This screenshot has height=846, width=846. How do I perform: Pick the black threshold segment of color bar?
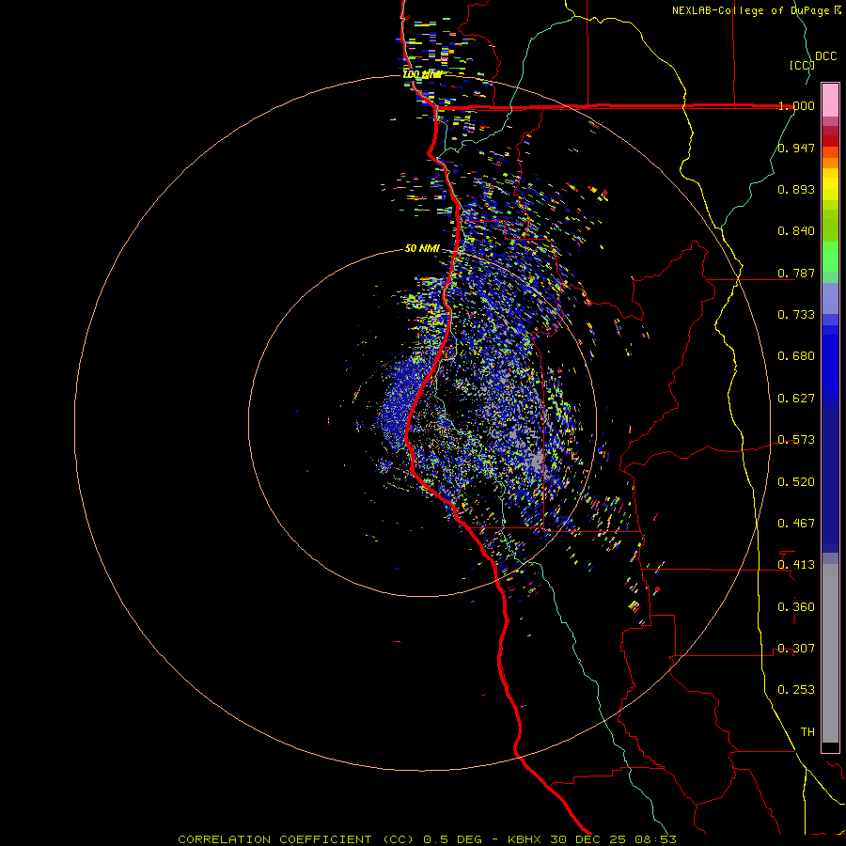tap(830, 746)
